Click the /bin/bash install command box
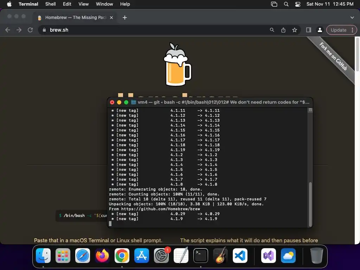Screen dimensions: 360x270 pos(82,216)
